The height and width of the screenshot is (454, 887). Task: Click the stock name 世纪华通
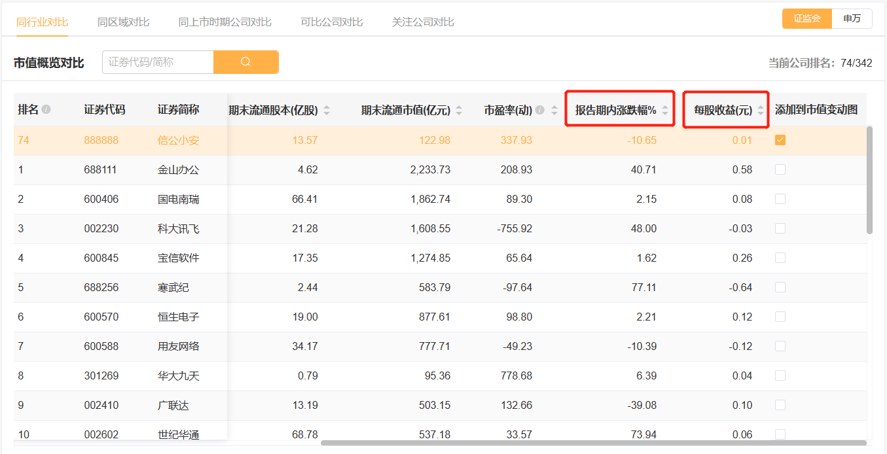point(178,434)
